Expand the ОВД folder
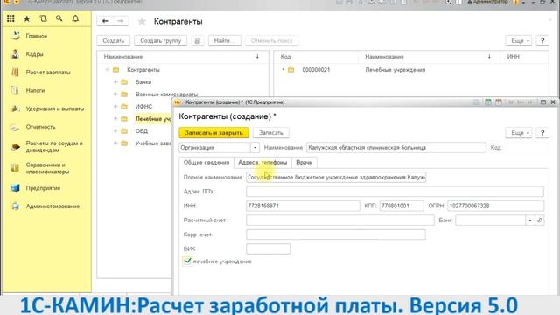This screenshot has height=315, width=560. coord(115,131)
